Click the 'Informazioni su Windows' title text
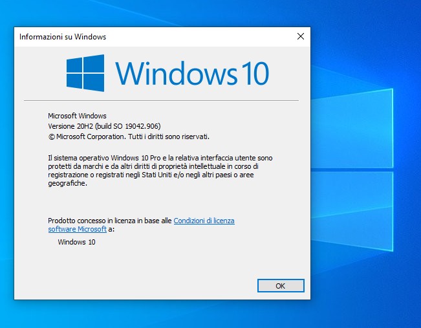This screenshot has height=328, width=421. pyautogui.click(x=63, y=37)
